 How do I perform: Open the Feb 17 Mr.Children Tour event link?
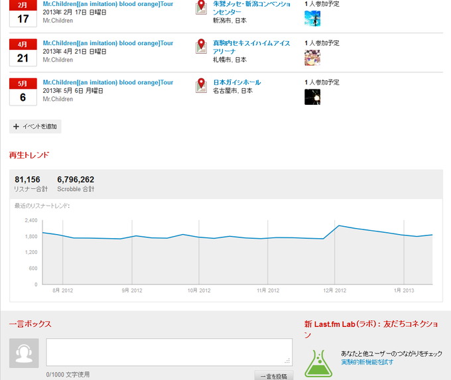pos(108,4)
